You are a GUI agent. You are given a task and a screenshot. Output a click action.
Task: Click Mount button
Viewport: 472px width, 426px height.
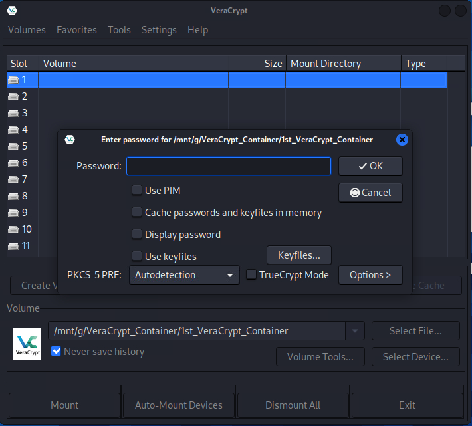tap(64, 405)
